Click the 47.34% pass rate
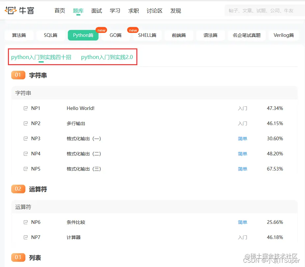The width and height of the screenshot is (305, 267). click(275, 108)
